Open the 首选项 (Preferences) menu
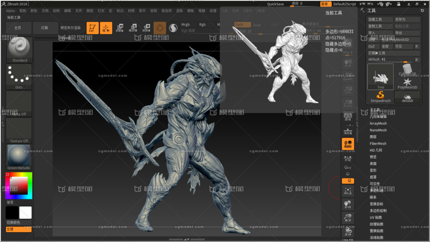Screen dimensions: 430x242 click(x=166, y=11)
